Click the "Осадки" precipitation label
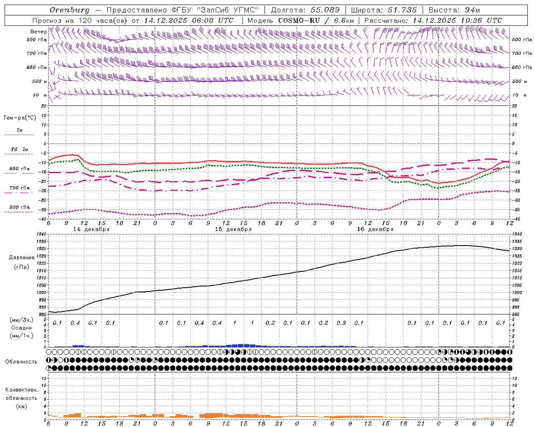 click(x=22, y=328)
